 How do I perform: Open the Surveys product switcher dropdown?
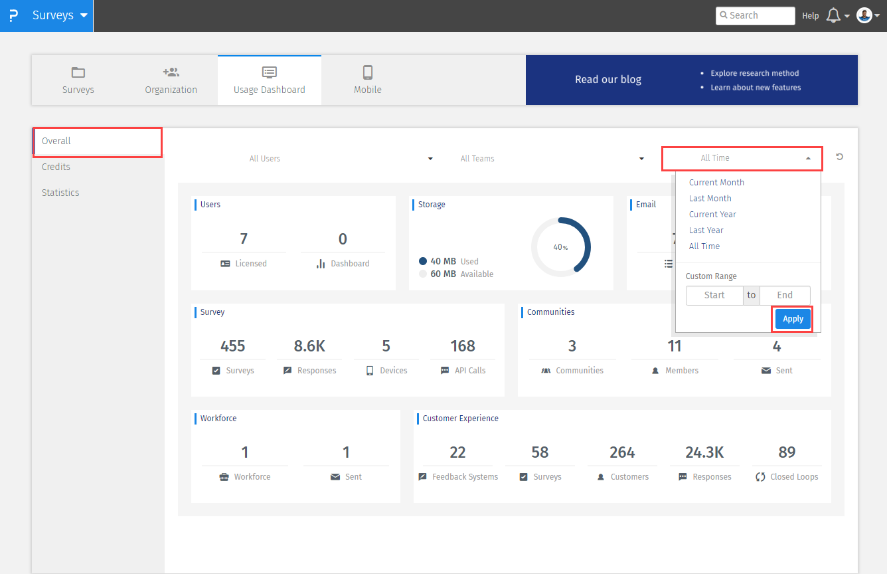[x=60, y=15]
